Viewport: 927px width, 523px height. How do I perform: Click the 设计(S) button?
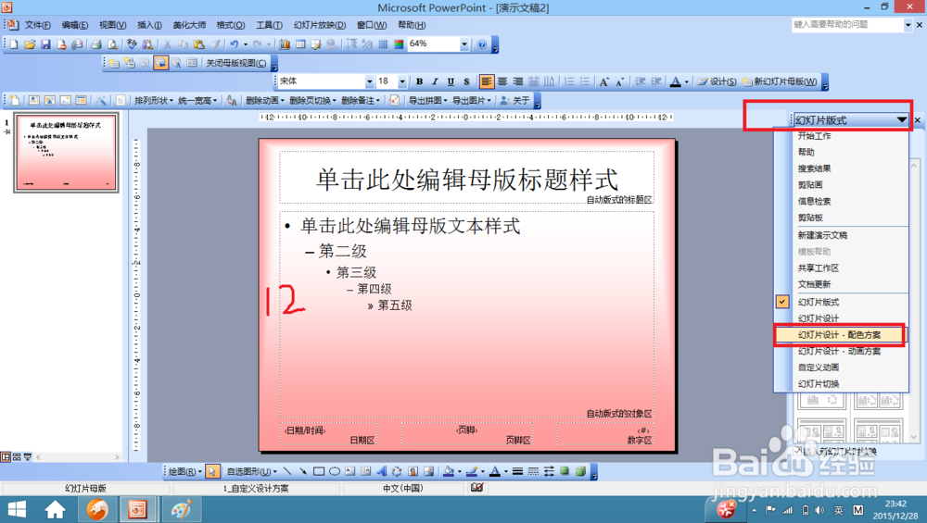click(x=717, y=81)
